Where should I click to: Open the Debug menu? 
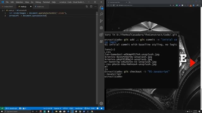pyautogui.click(x=38, y=2)
